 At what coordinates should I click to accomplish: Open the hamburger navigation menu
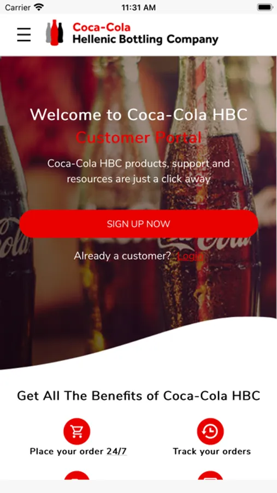24,35
